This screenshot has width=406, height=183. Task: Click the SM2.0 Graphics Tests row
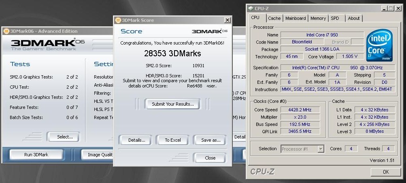pos(44,77)
